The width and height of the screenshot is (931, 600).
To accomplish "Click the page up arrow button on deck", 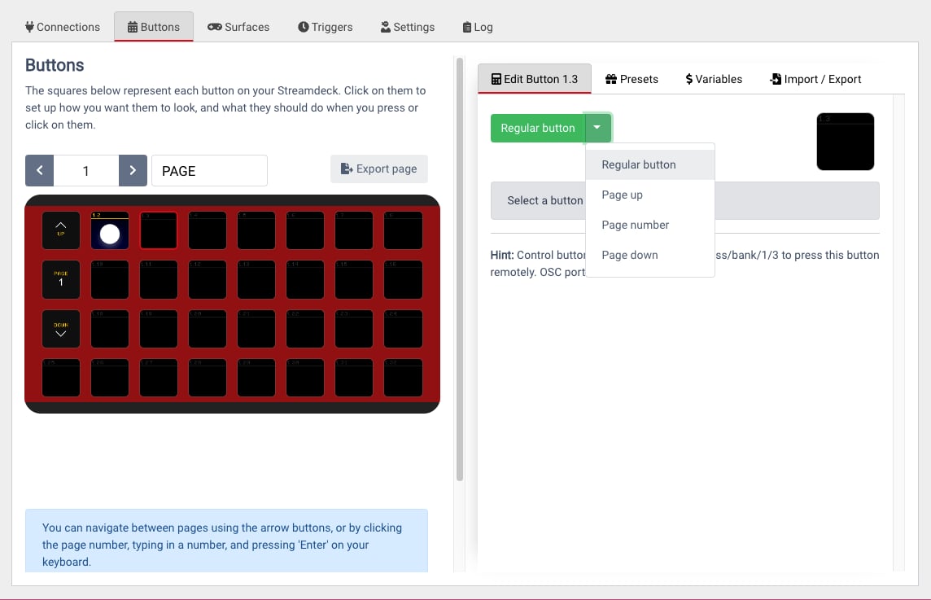I will (60, 230).
